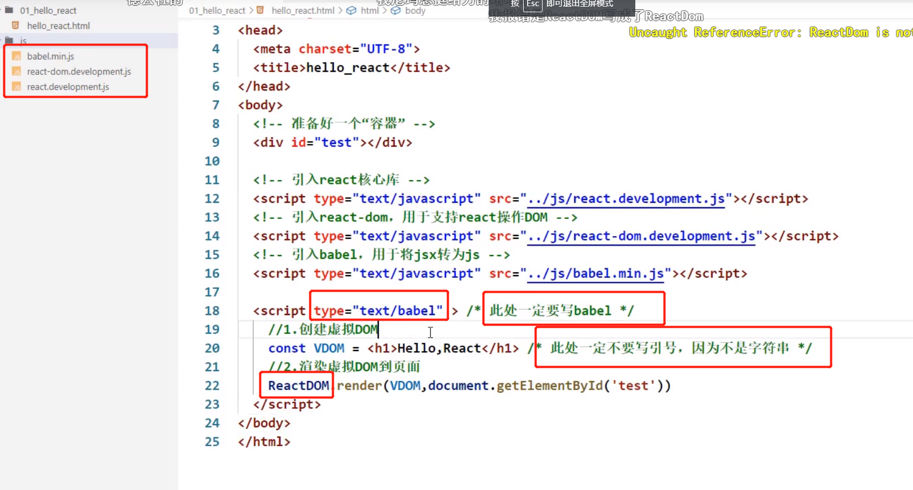Open hello_react.html from the file tree
This screenshot has width=913, height=490.
(x=58, y=26)
